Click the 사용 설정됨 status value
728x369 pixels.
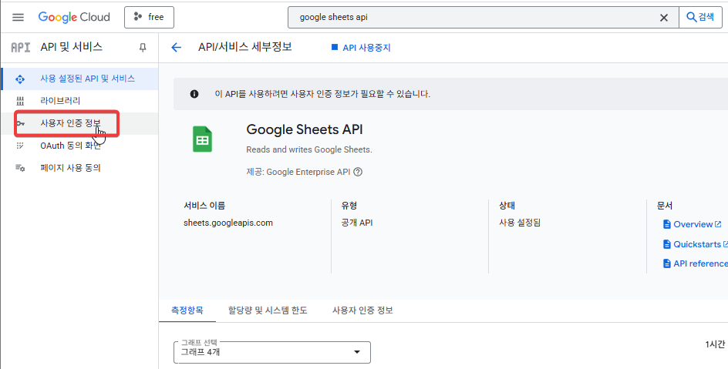point(520,223)
